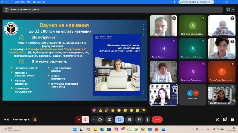Screen dimensions: 238x133
Task: Open Task View on the taskbar
Action: coord(81,129)
